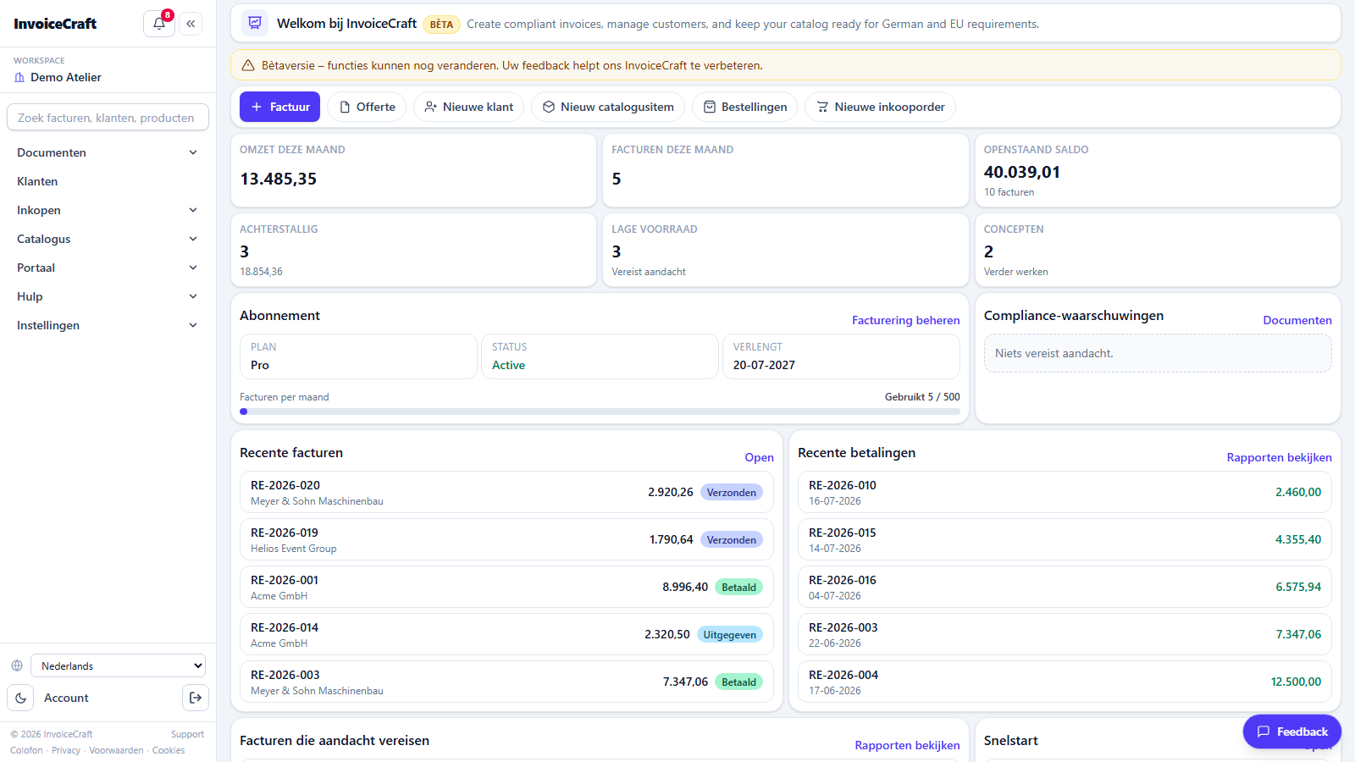Click the invoices per month usage bar
Viewport: 1355px width, 762px height.
tap(600, 411)
